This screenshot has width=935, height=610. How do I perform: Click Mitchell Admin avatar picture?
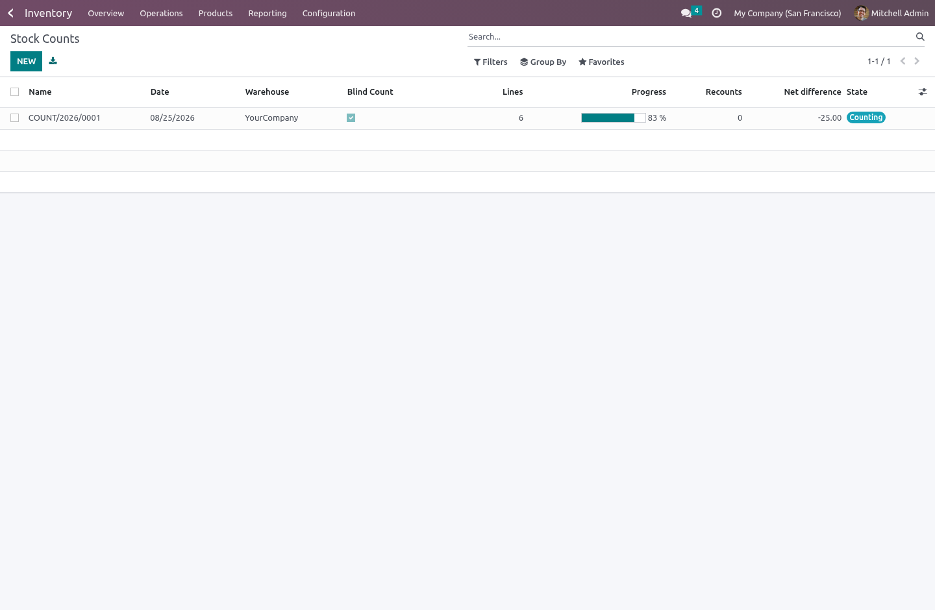click(x=862, y=13)
